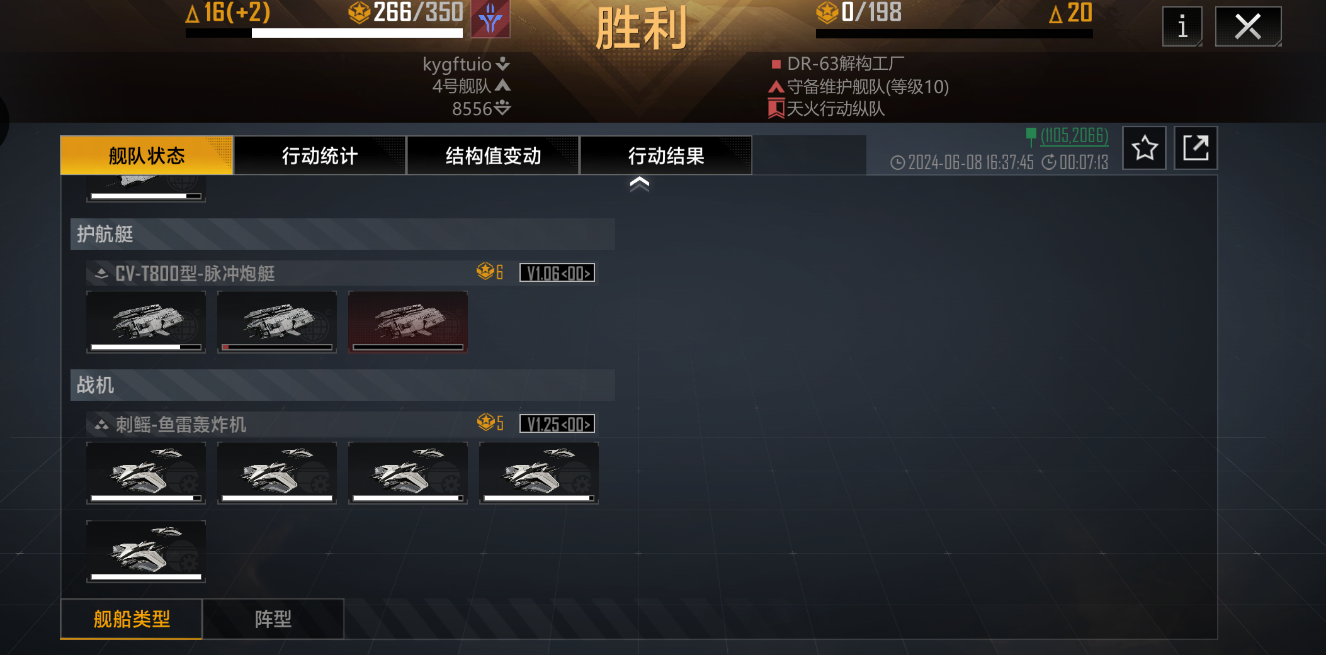Click the blue faction emblem icon
Viewport: 1326px width, 655px height.
(490, 19)
